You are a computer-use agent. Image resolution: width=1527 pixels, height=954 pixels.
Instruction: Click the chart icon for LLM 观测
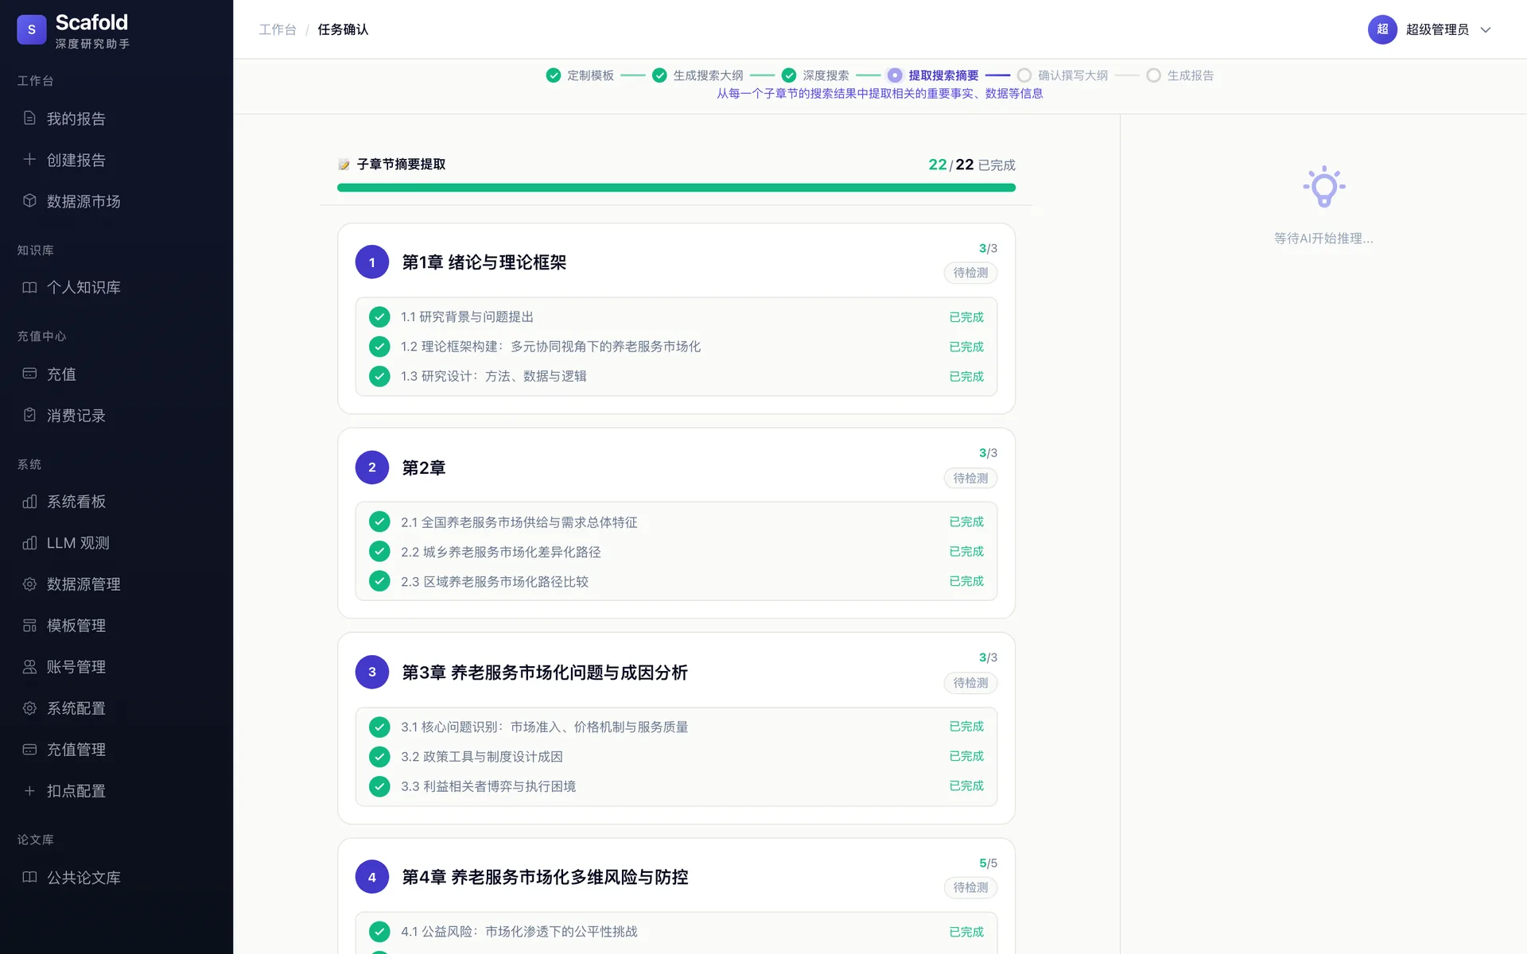coord(29,543)
